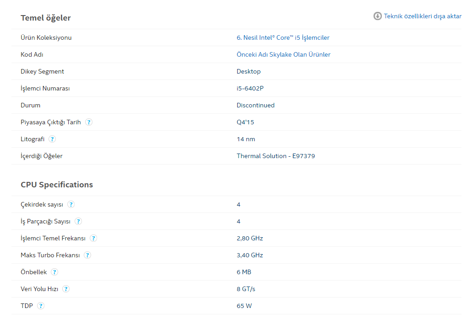
Task: Click the question mark beside Litografi
Action: [52, 139]
